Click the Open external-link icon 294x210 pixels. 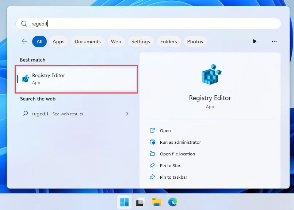click(x=152, y=130)
